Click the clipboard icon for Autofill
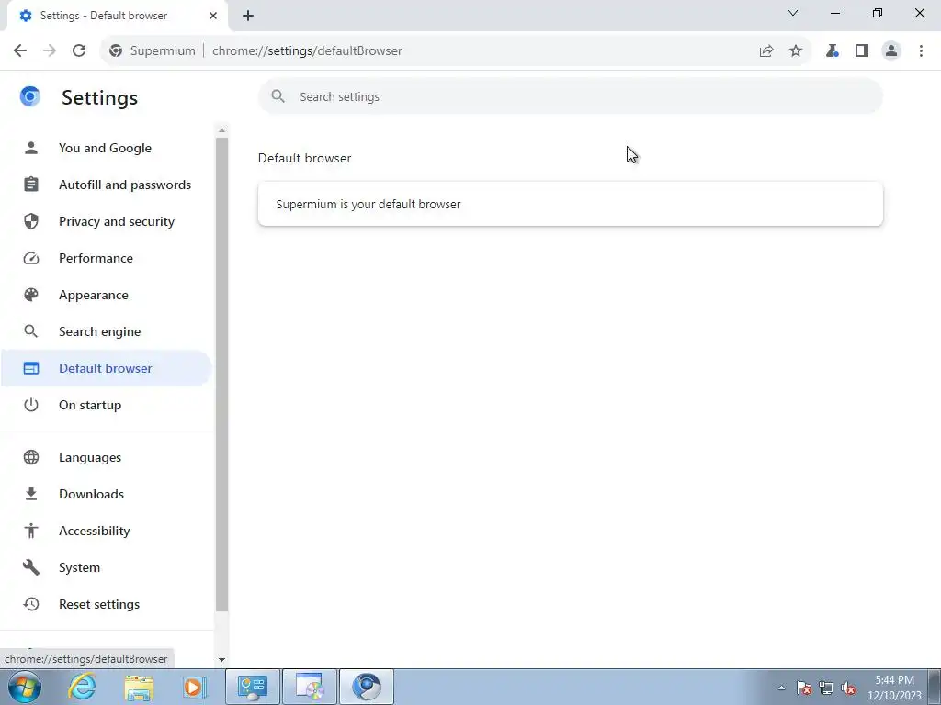Viewport: 941px width, 705px height. point(31,185)
